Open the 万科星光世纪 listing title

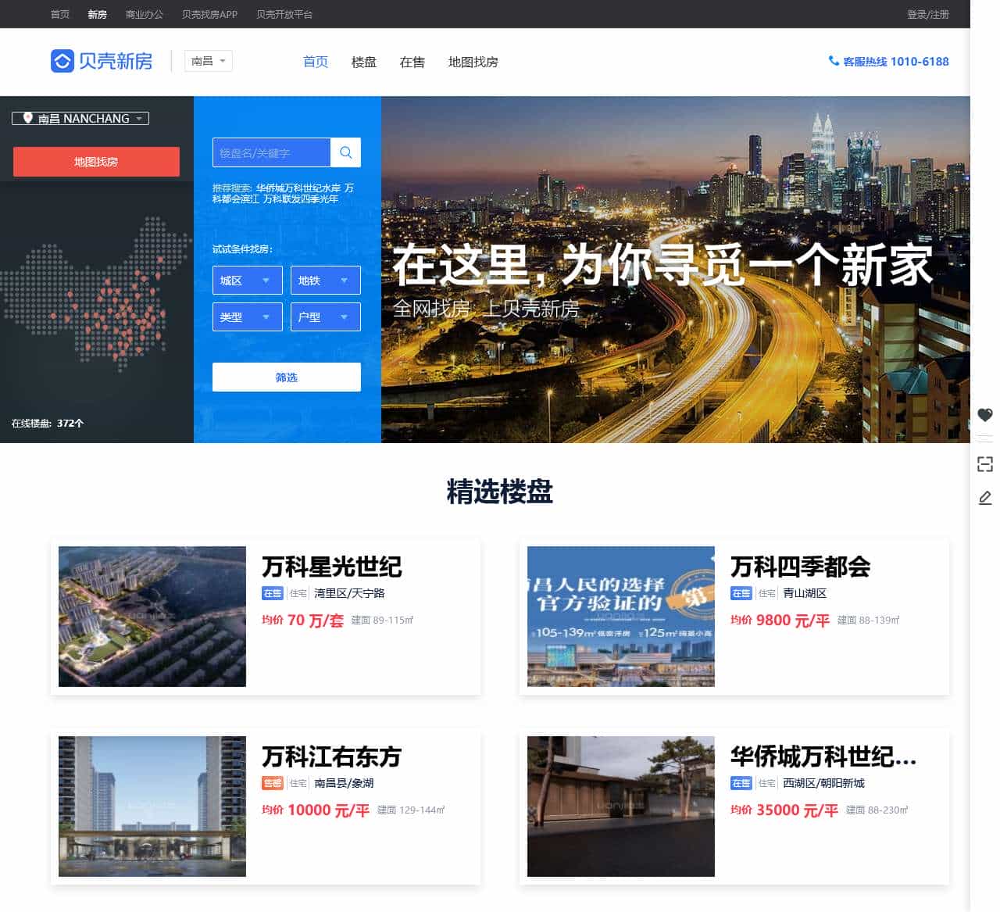click(332, 566)
